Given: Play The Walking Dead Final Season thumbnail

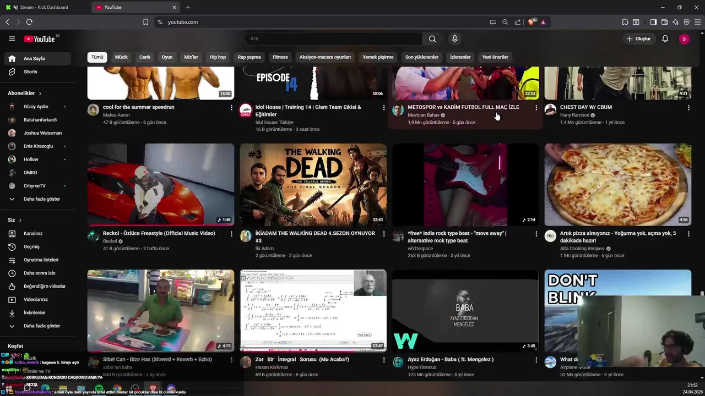Looking at the screenshot, I should coord(313,185).
